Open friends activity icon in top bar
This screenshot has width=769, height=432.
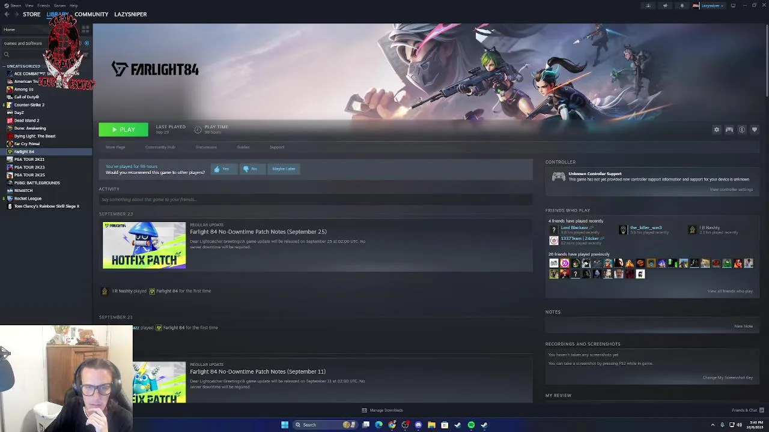[x=648, y=5]
